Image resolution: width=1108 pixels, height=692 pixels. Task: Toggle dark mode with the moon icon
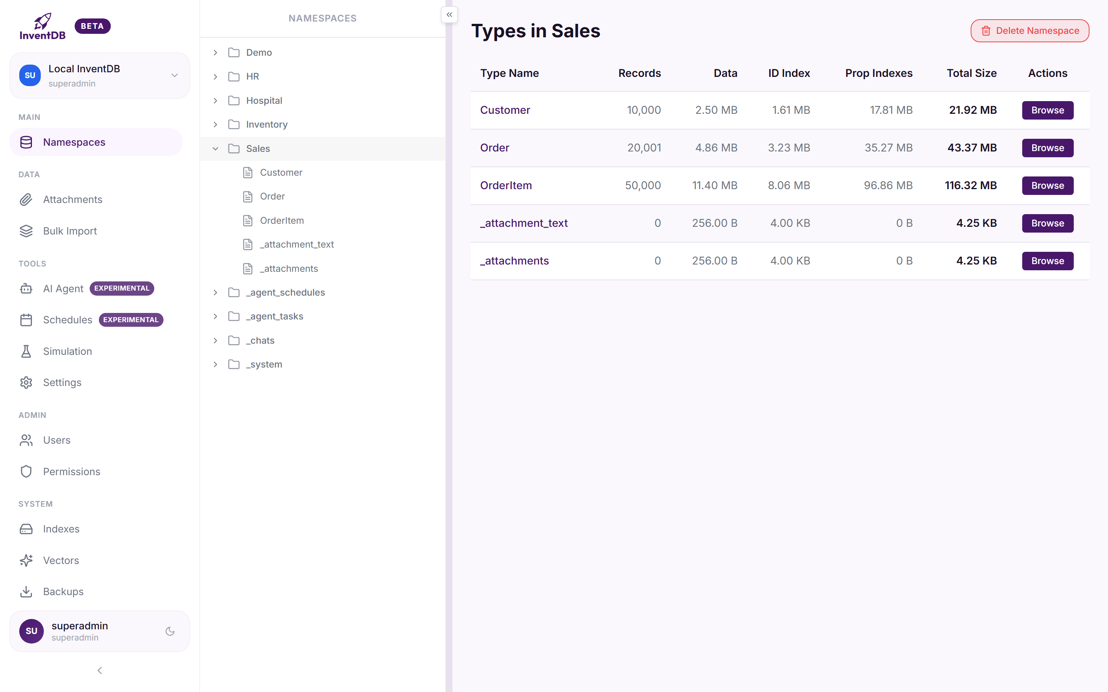(170, 630)
